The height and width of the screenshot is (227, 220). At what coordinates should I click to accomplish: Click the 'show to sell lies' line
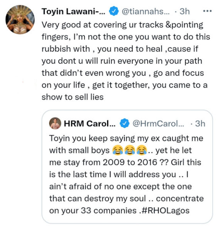click(x=73, y=97)
